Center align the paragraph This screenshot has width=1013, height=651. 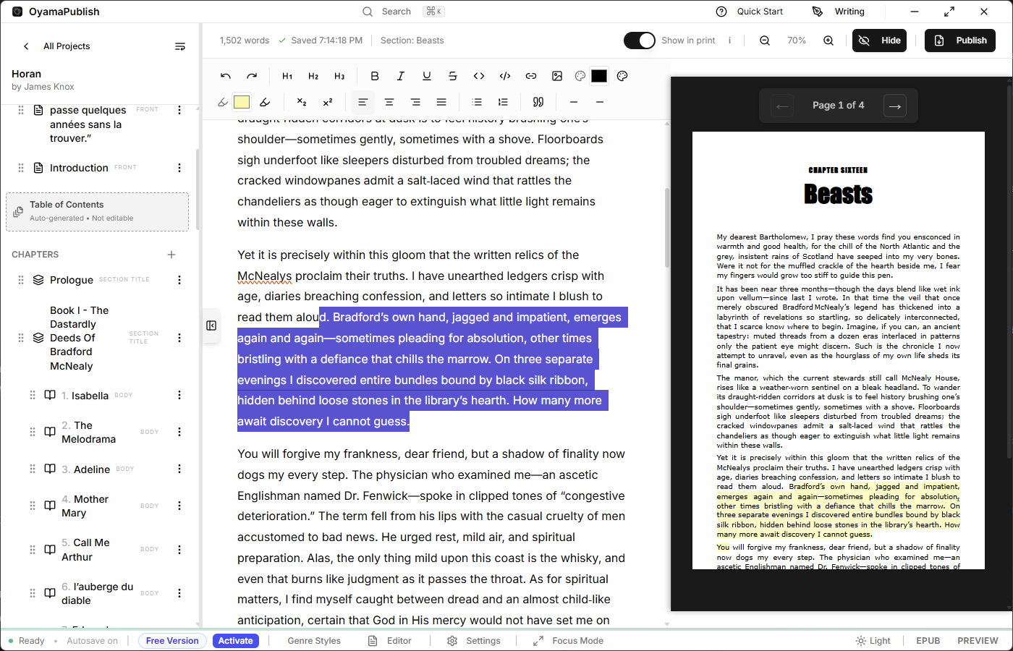click(x=389, y=102)
